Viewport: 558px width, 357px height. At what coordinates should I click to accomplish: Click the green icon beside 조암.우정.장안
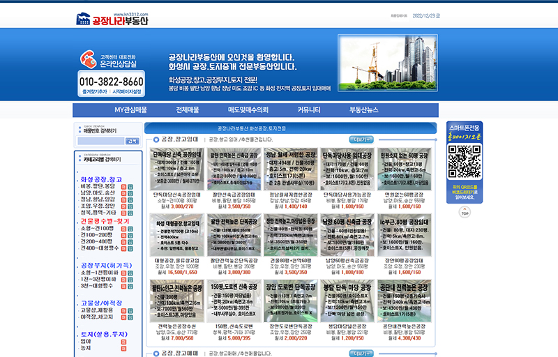pyautogui.click(x=130, y=206)
